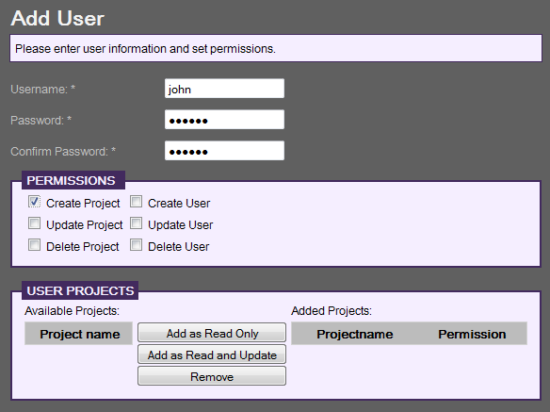Click the Add as Read Only button

[x=212, y=333]
